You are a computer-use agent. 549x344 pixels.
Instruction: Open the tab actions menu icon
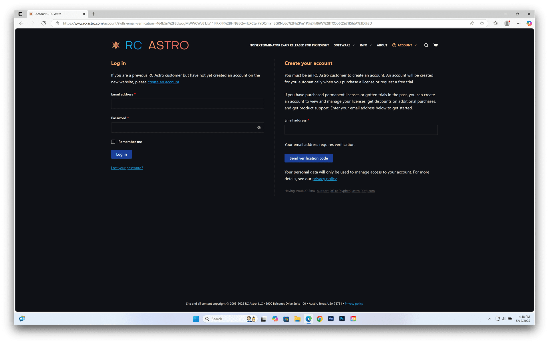[x=20, y=14]
